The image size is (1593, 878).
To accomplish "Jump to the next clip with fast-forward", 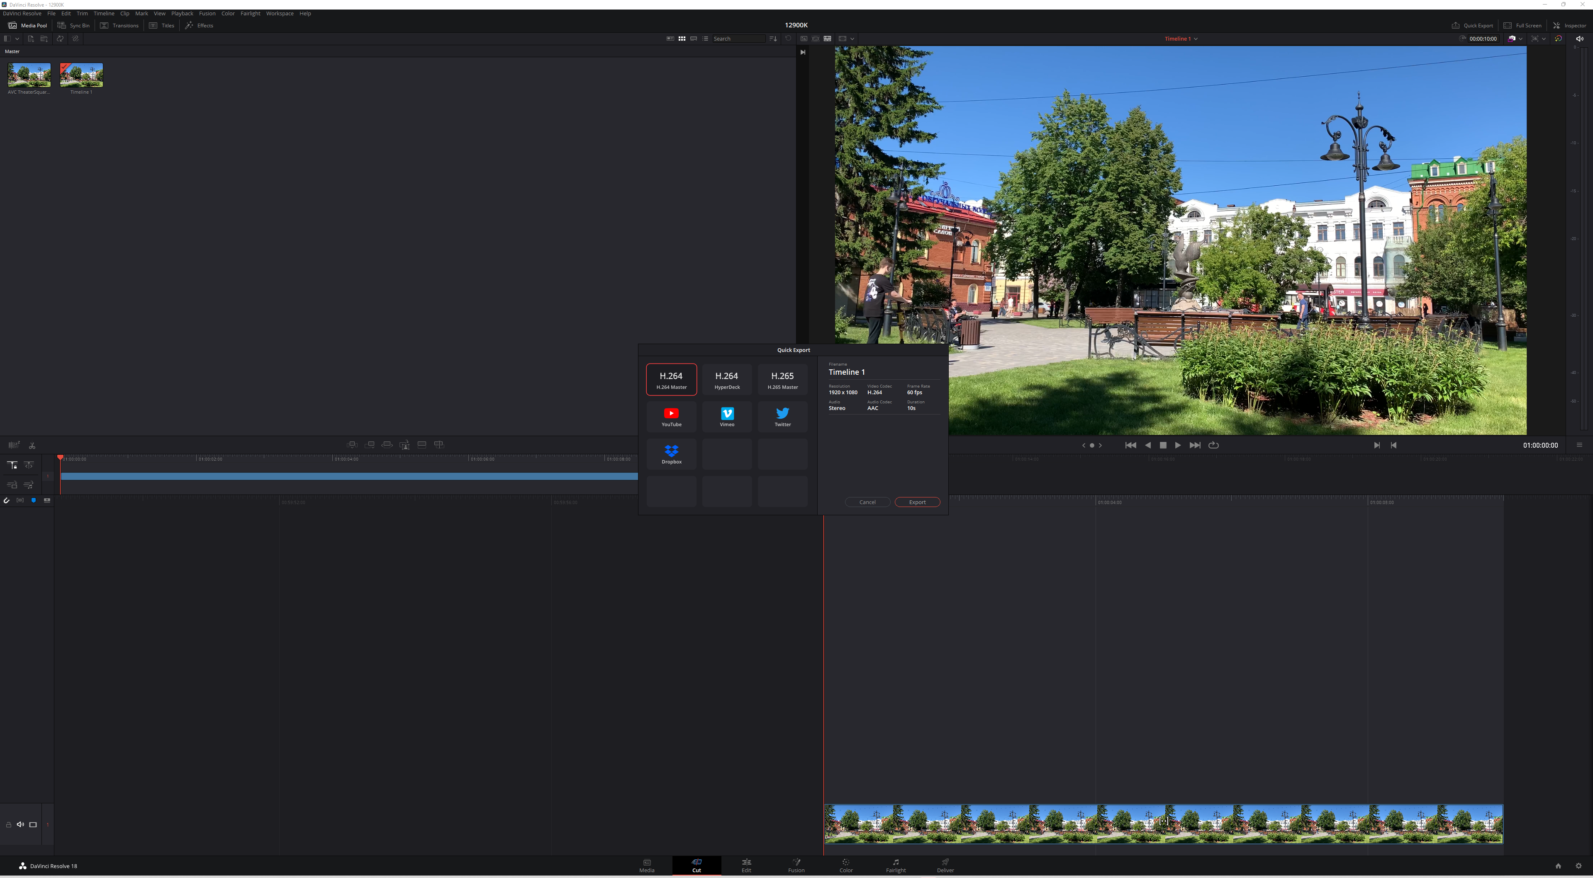I will pyautogui.click(x=1195, y=445).
